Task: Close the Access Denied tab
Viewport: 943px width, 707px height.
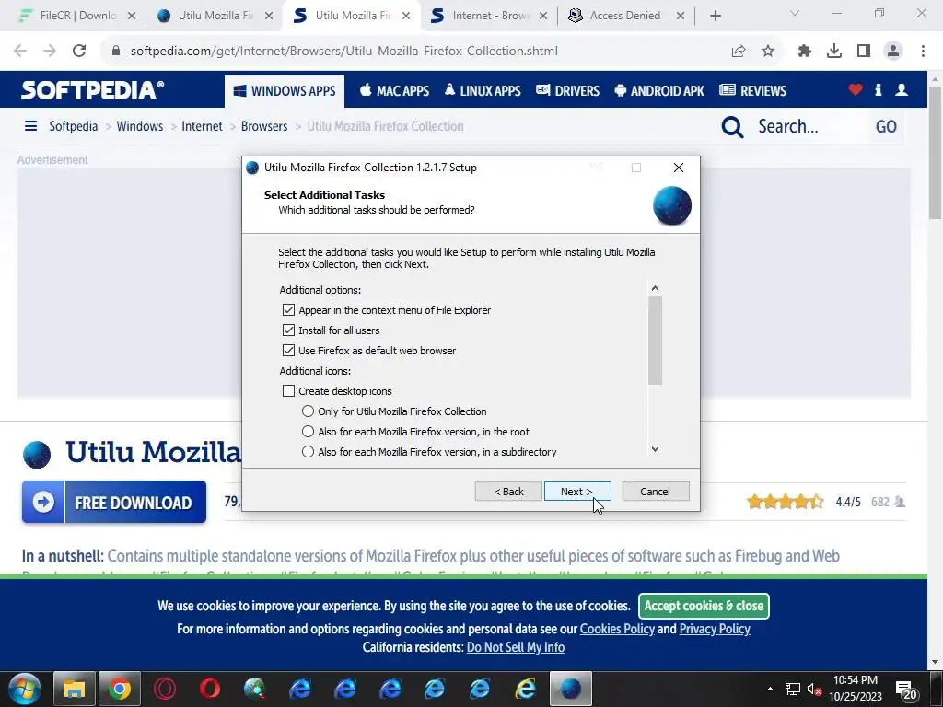Action: (681, 17)
